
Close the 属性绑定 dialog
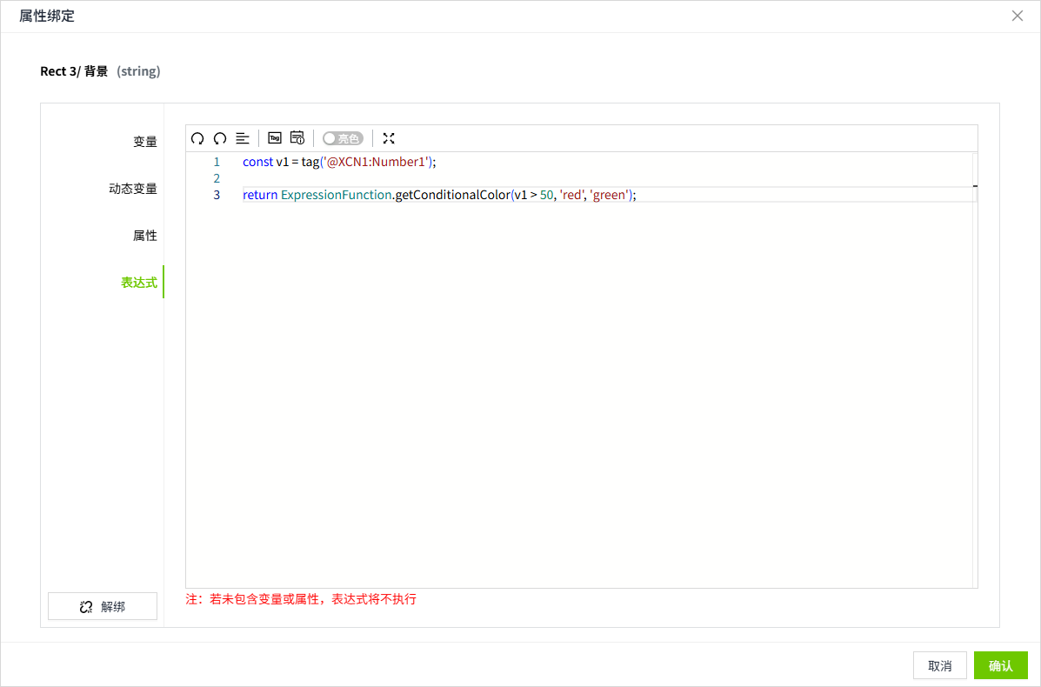tap(1017, 16)
